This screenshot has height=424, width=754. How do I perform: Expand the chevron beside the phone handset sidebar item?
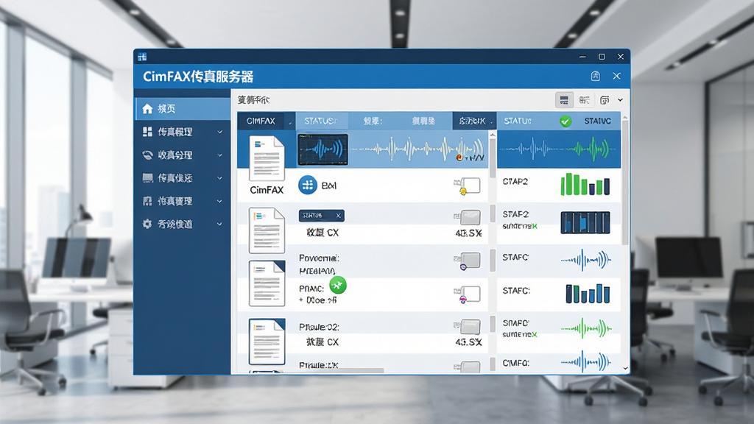tap(219, 155)
